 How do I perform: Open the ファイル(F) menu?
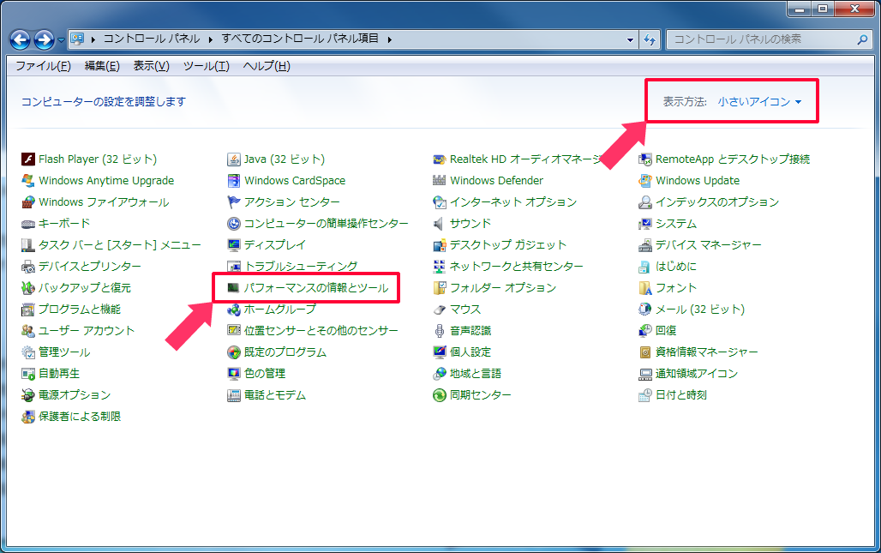[43, 66]
